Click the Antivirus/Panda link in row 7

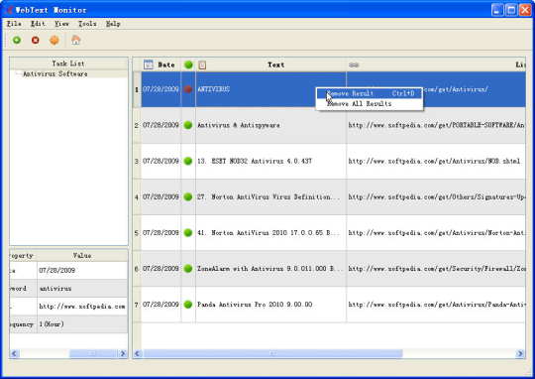436,305
